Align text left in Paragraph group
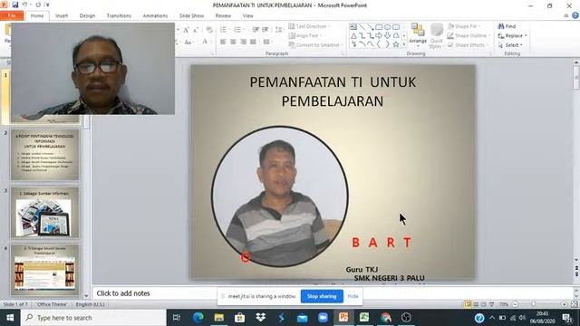The height and width of the screenshot is (326, 580). (223, 42)
